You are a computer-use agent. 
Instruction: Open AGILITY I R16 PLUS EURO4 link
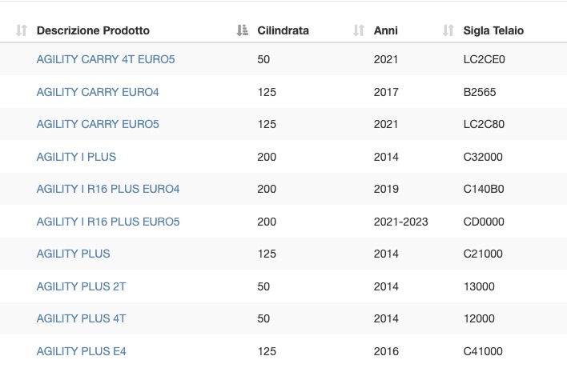coord(108,189)
